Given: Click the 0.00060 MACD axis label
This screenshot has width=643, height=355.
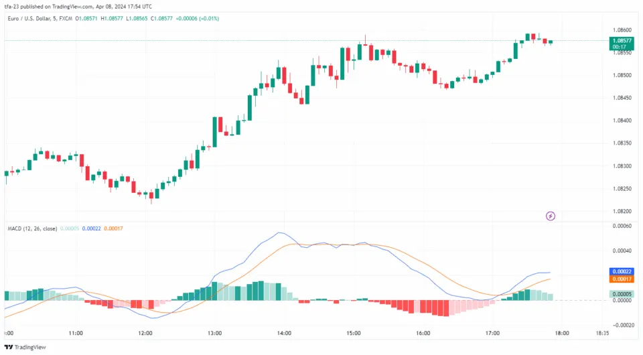Looking at the screenshot, I should pos(622,226).
